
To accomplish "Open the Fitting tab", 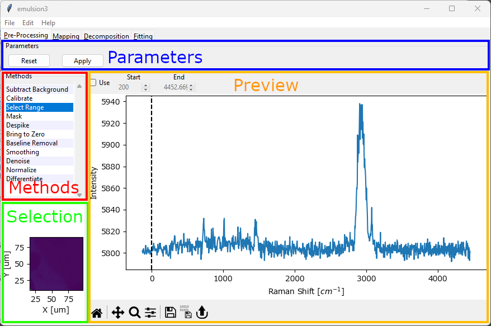I will point(143,36).
